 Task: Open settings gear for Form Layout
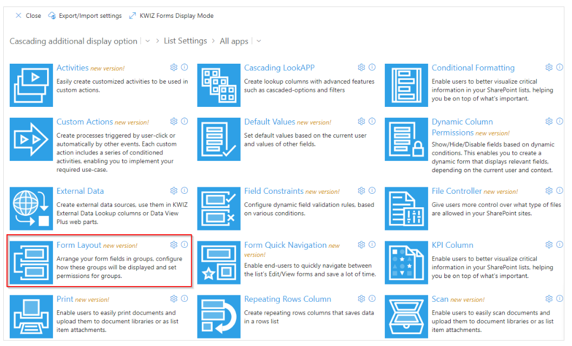click(x=174, y=245)
